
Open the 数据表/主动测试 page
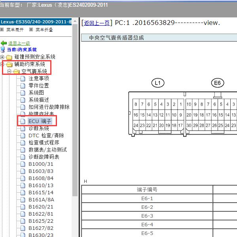click(47, 150)
